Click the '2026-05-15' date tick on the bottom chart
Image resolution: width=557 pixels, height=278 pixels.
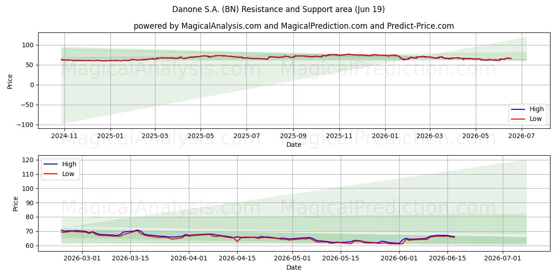[341, 259]
